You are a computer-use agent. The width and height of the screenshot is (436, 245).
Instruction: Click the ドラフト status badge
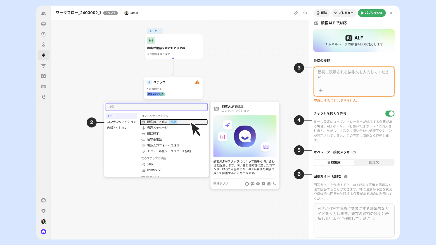pyautogui.click(x=110, y=13)
